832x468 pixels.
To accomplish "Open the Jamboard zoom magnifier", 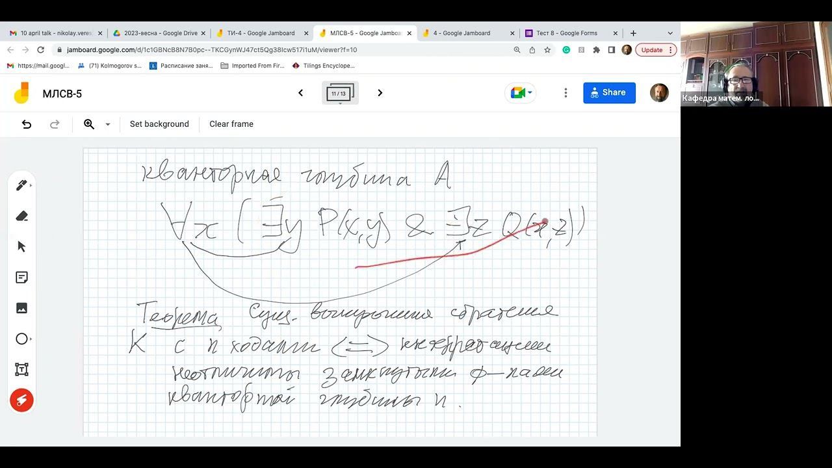I will tap(89, 124).
